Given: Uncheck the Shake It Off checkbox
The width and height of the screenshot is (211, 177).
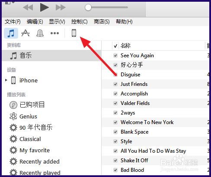Looking at the screenshot, I should tap(115, 161).
